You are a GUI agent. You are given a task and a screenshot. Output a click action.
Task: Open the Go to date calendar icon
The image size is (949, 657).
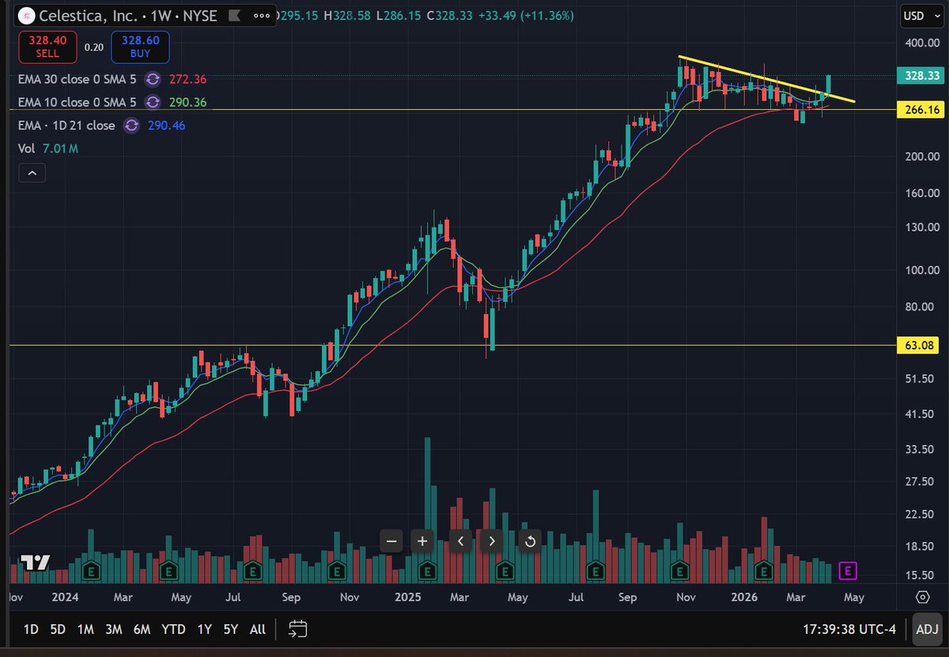tap(297, 629)
